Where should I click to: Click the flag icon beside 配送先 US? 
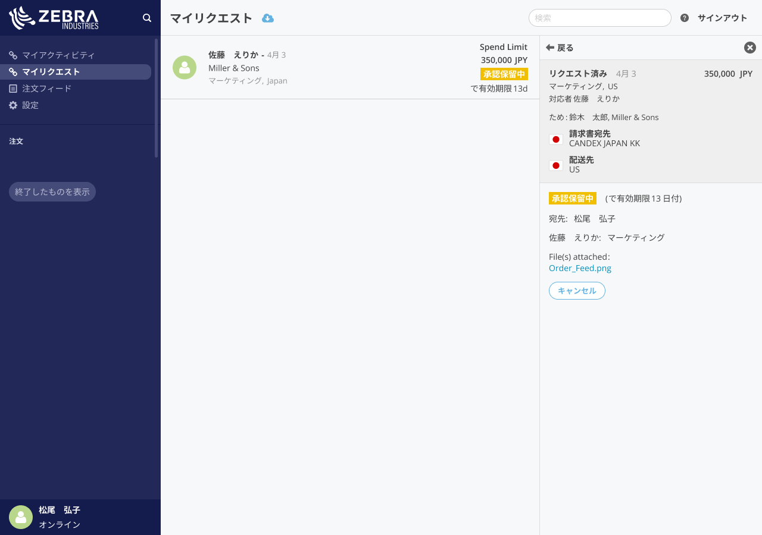point(555,165)
